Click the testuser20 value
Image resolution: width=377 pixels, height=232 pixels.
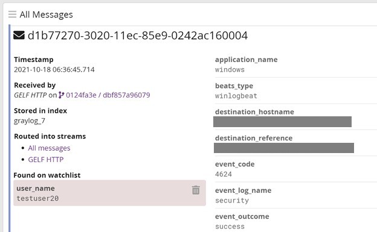37,198
